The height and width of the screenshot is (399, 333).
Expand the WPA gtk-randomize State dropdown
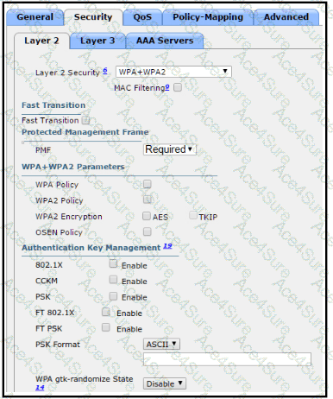point(165,383)
